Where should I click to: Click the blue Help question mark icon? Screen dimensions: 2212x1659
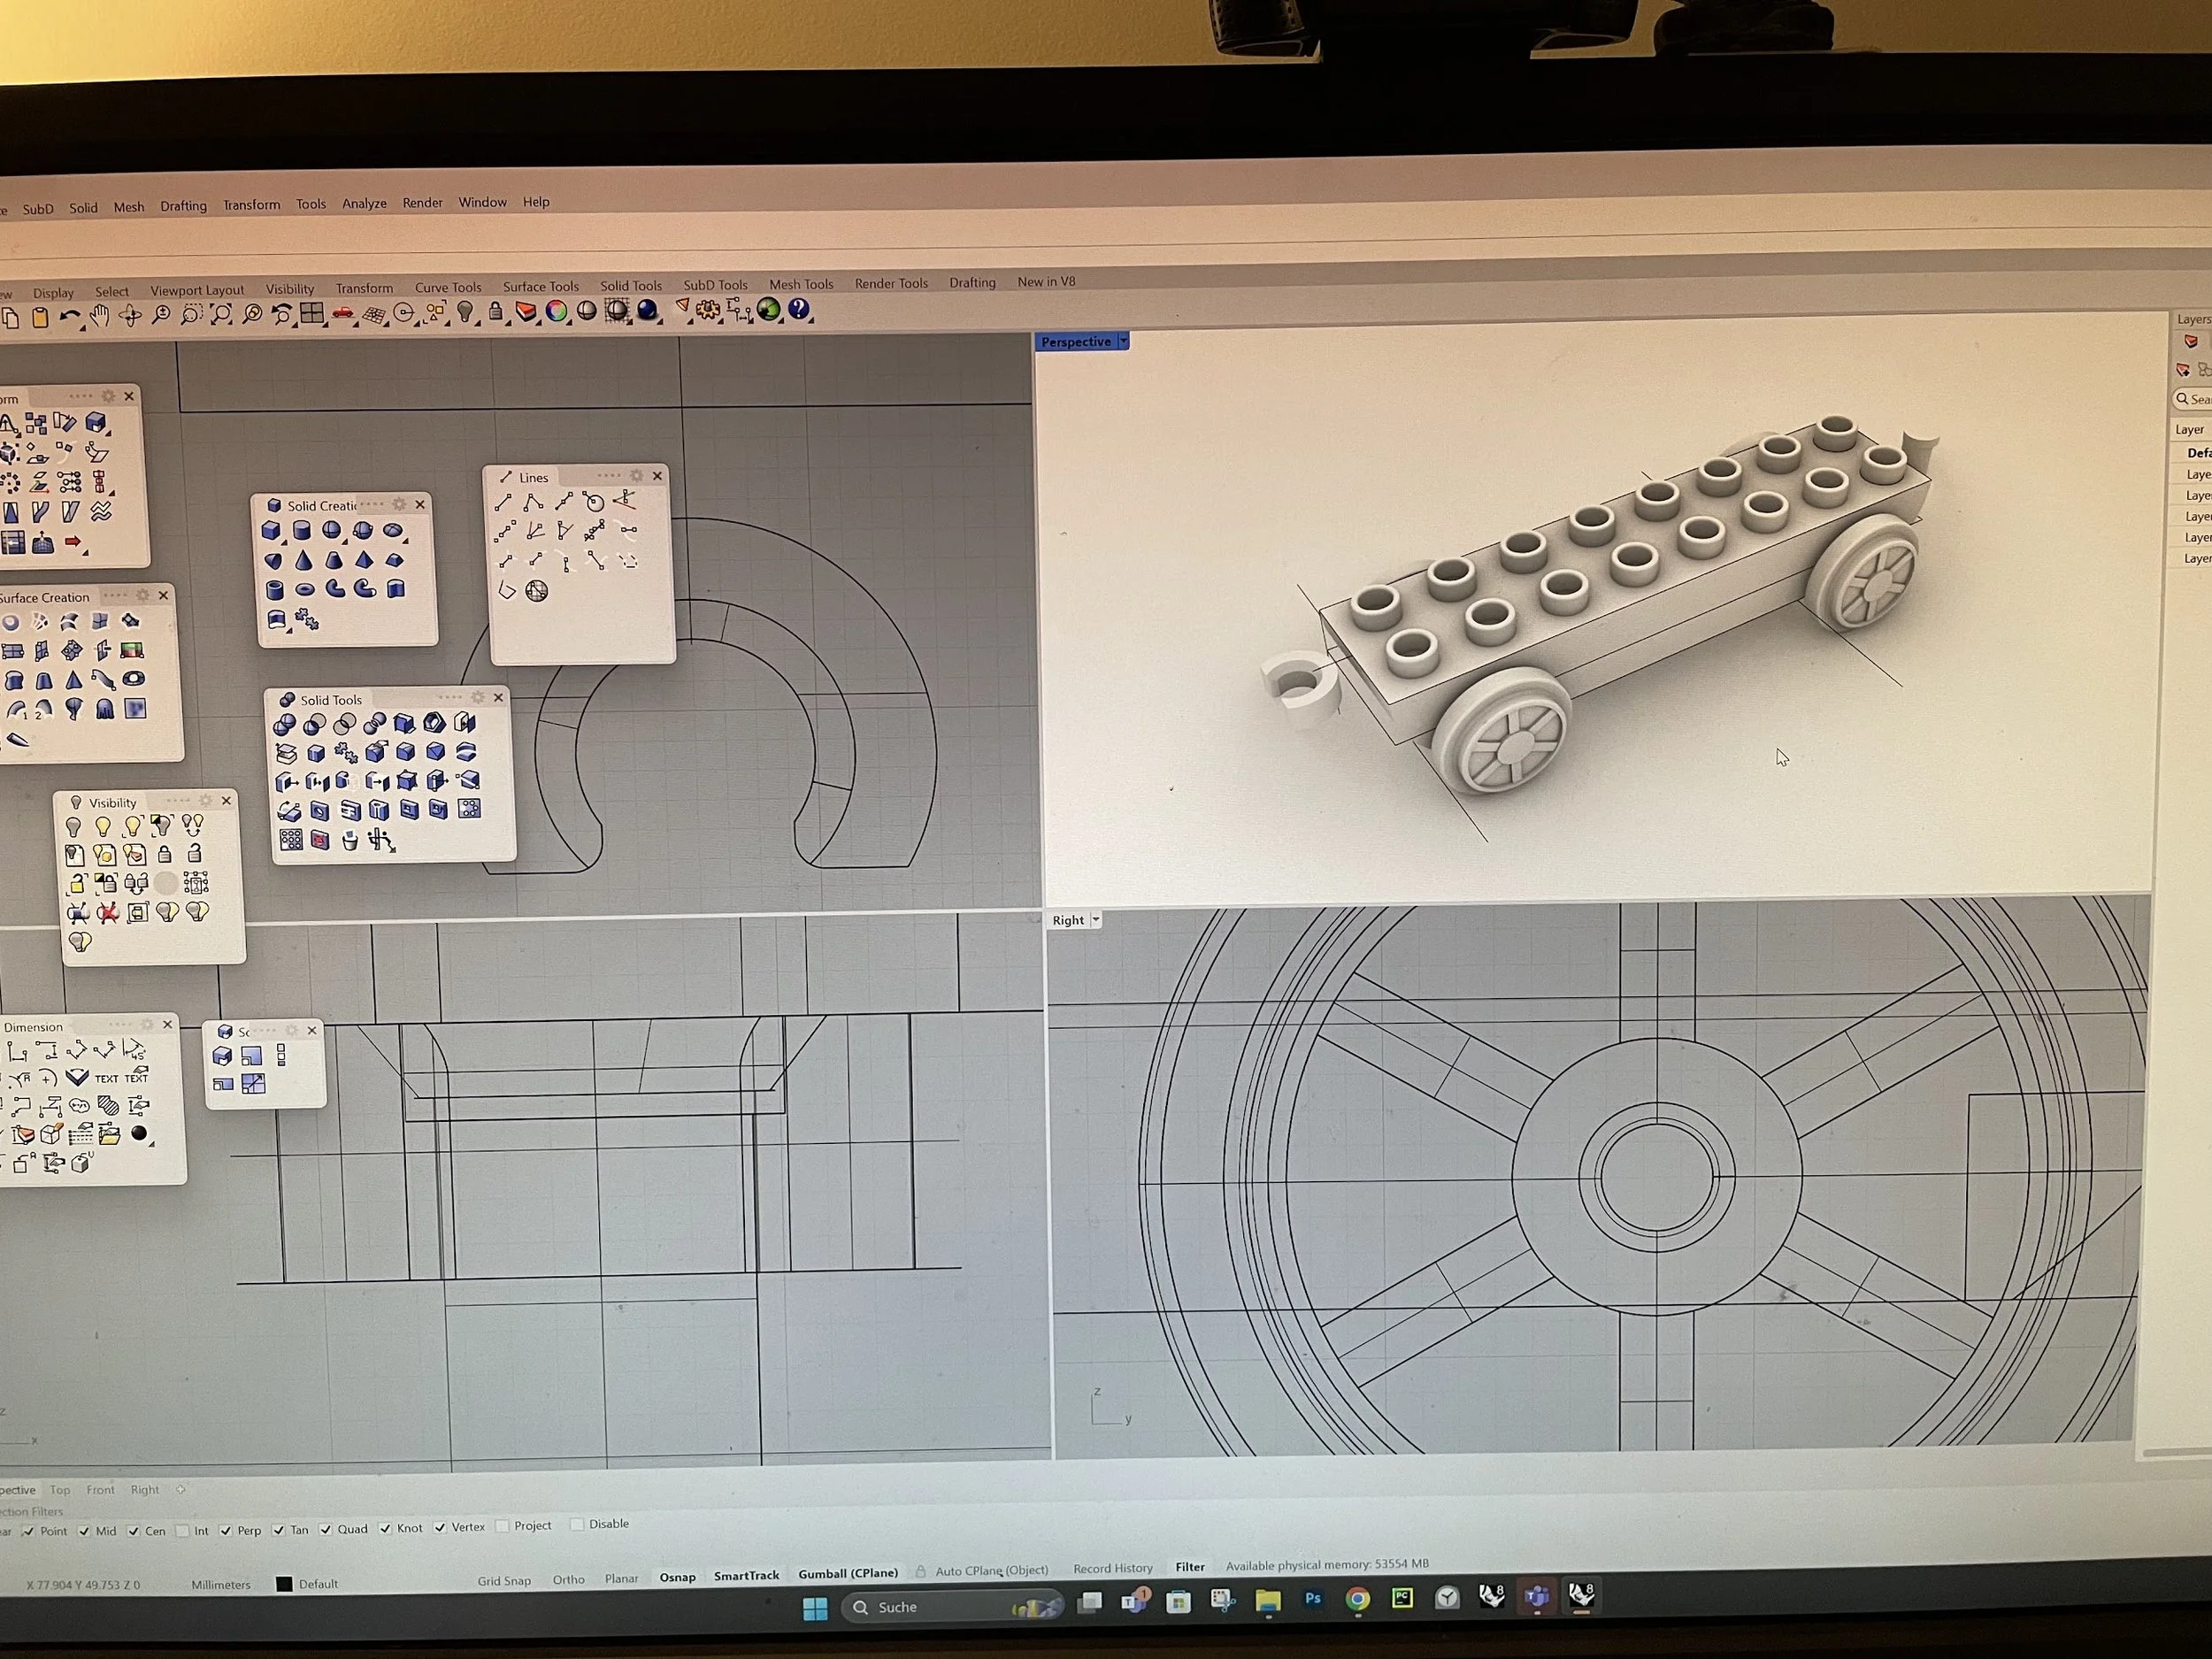tap(798, 309)
